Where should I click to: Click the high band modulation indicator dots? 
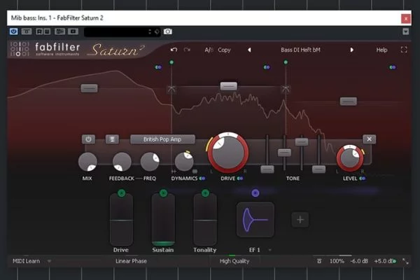click(393, 67)
